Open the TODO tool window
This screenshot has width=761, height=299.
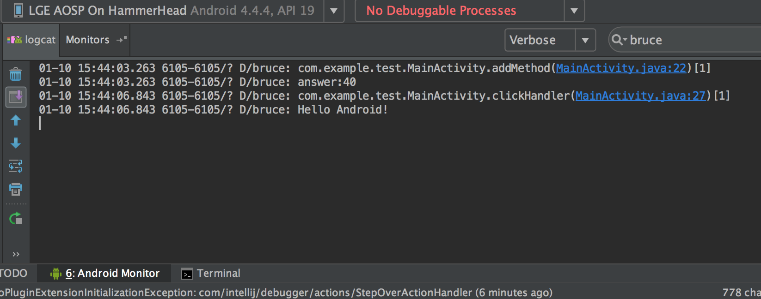point(13,274)
